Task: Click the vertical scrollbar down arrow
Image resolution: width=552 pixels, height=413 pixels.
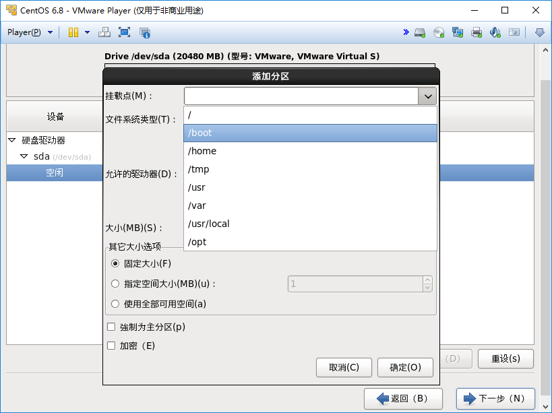Action: [x=545, y=407]
